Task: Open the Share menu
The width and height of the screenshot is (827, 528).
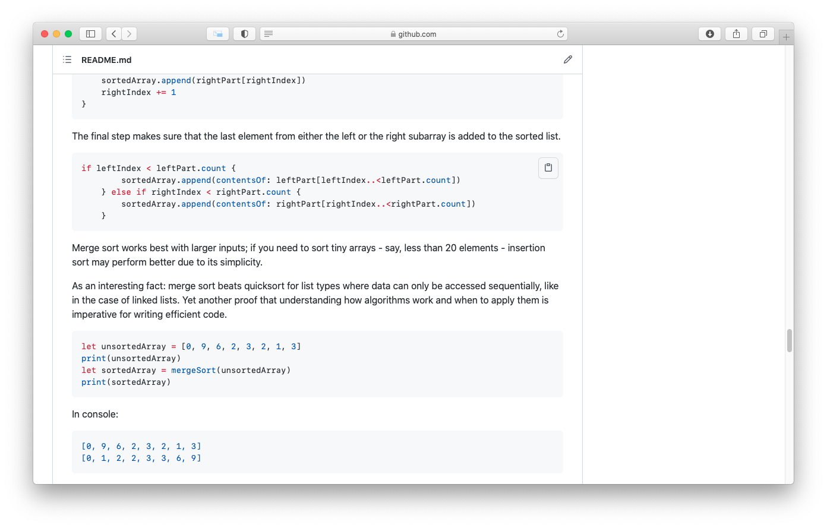Action: 737,34
